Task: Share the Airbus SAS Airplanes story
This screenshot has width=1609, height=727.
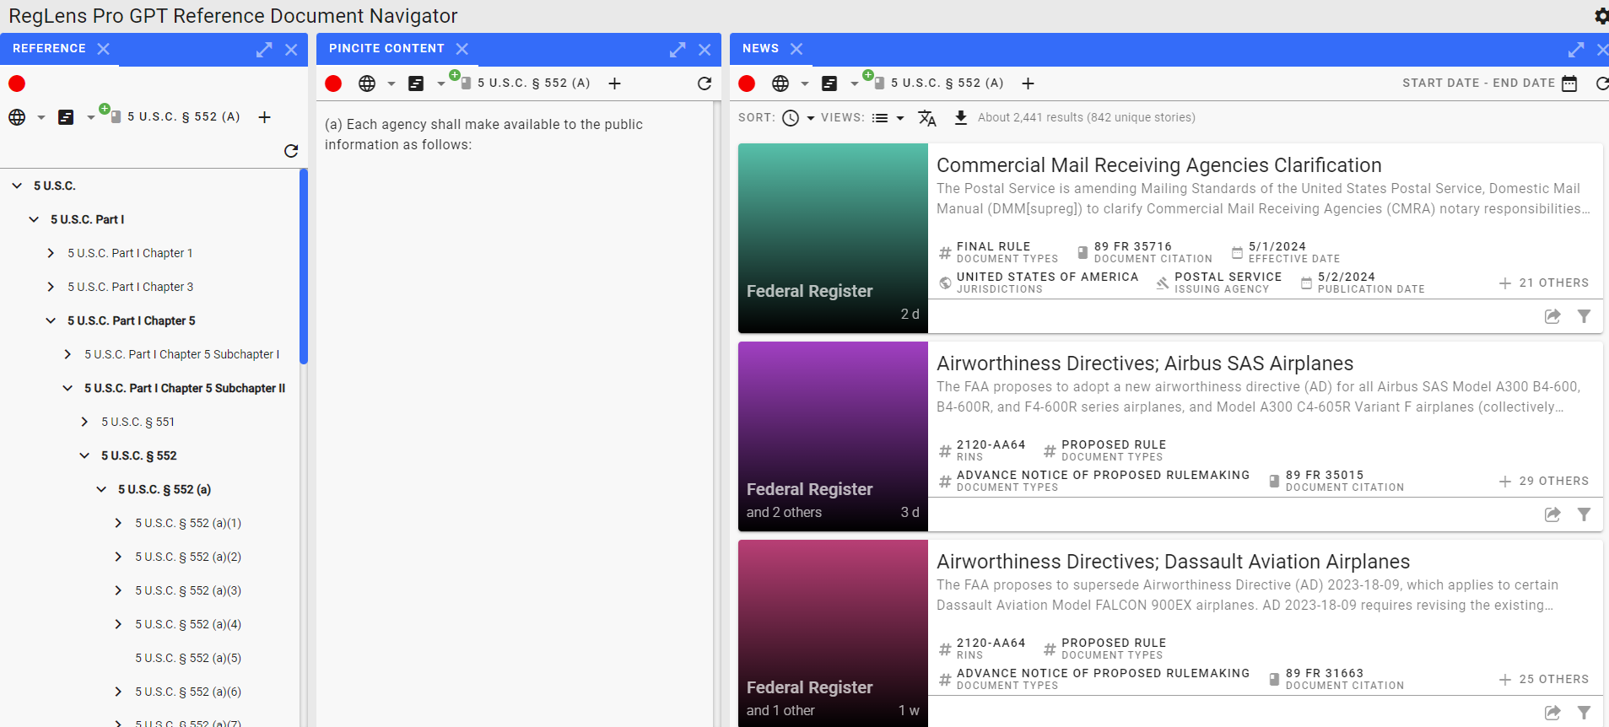Action: pos(1552,514)
